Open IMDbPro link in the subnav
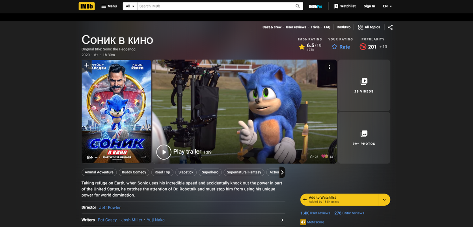 coord(343,27)
